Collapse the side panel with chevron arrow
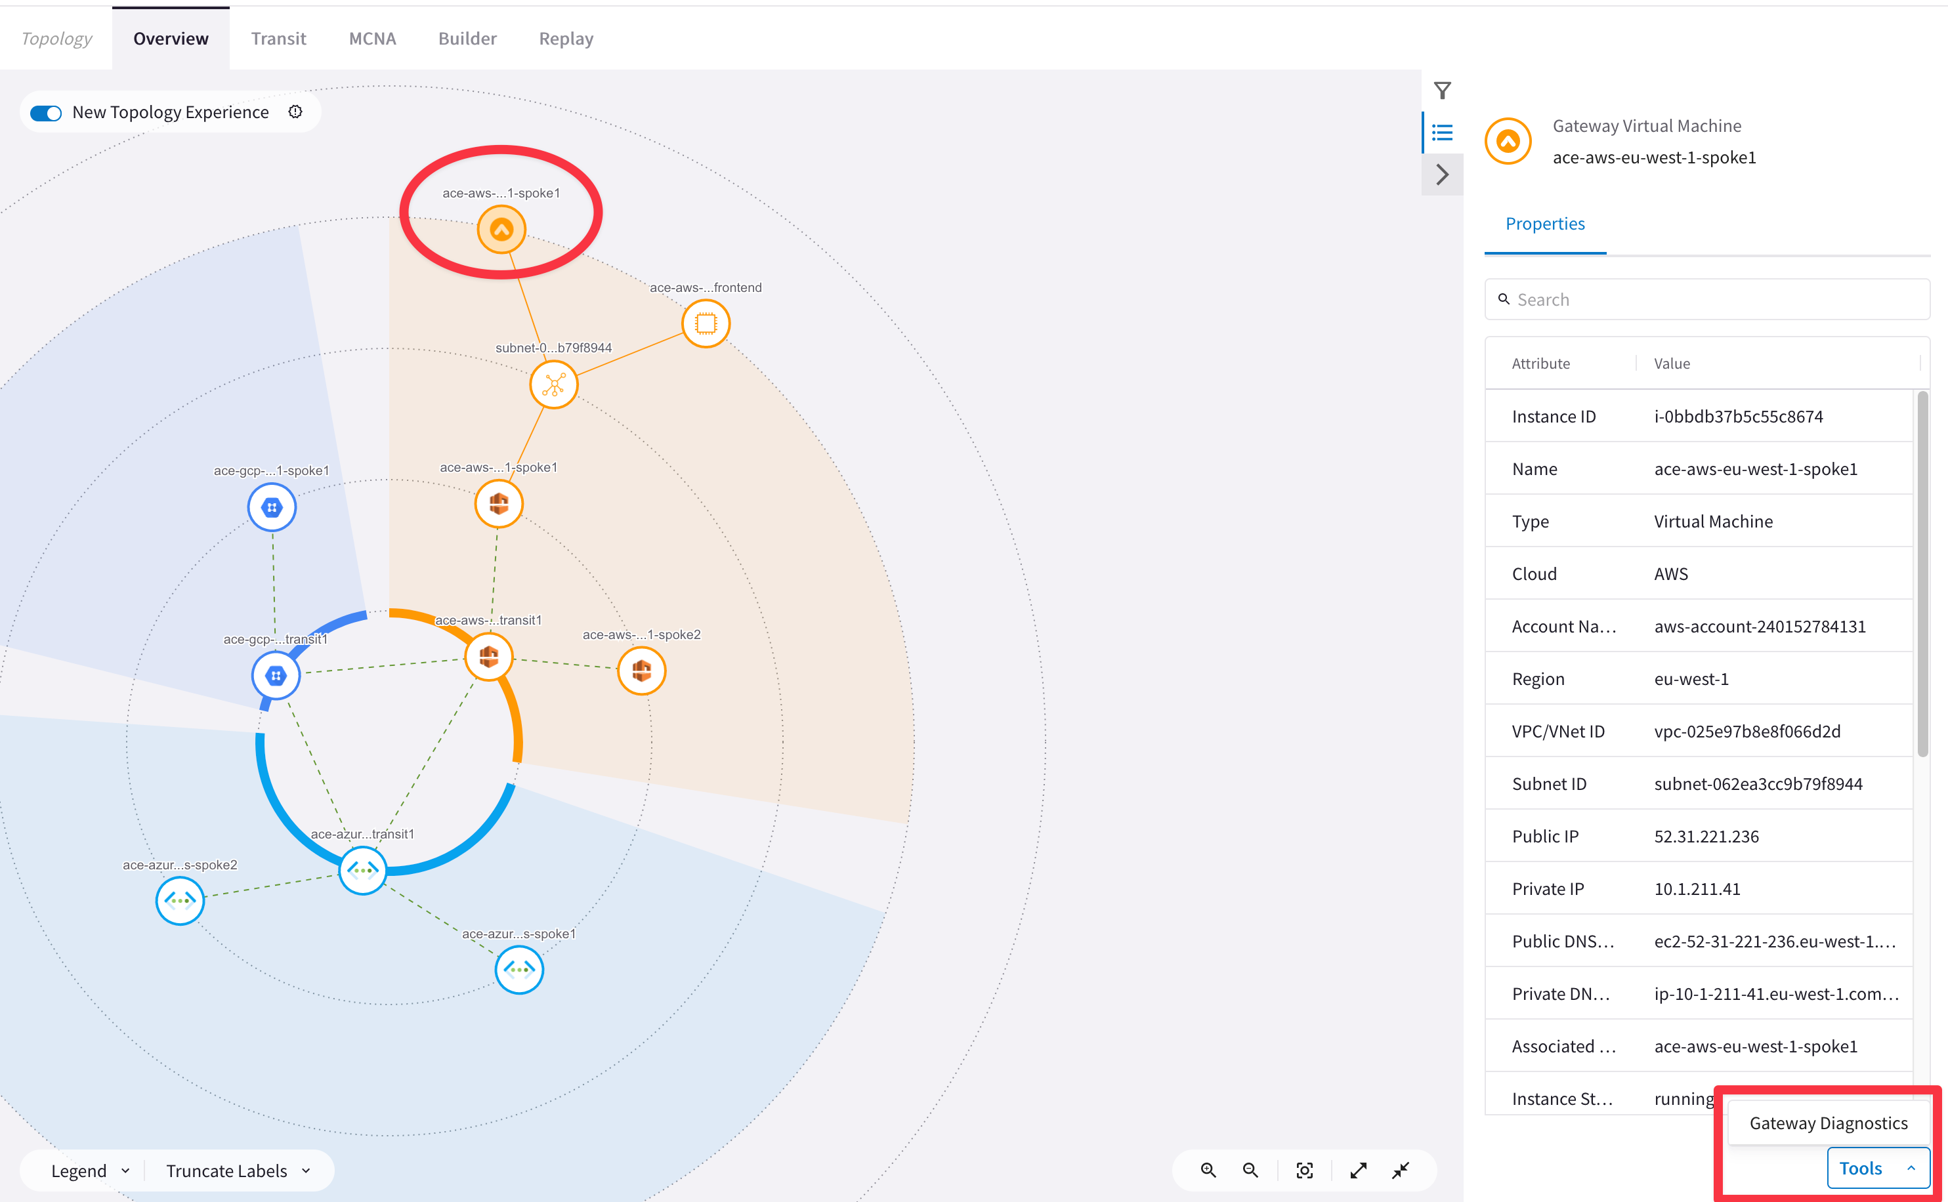 tap(1443, 174)
